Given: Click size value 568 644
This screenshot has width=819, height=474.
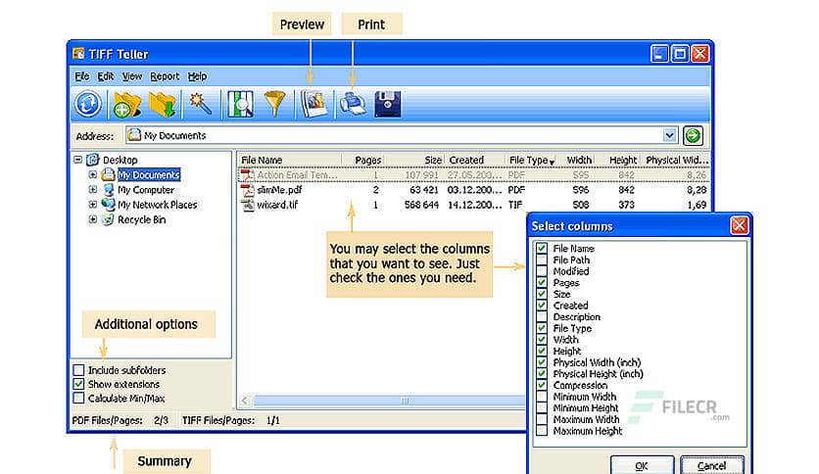Looking at the screenshot, I should coord(421,205).
